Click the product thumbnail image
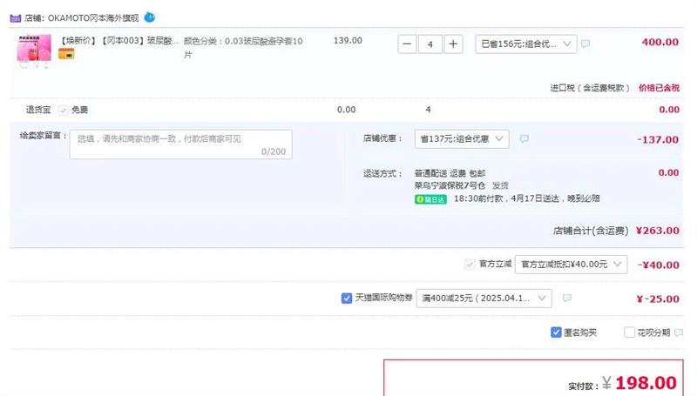The image size is (697, 396). coord(34,48)
